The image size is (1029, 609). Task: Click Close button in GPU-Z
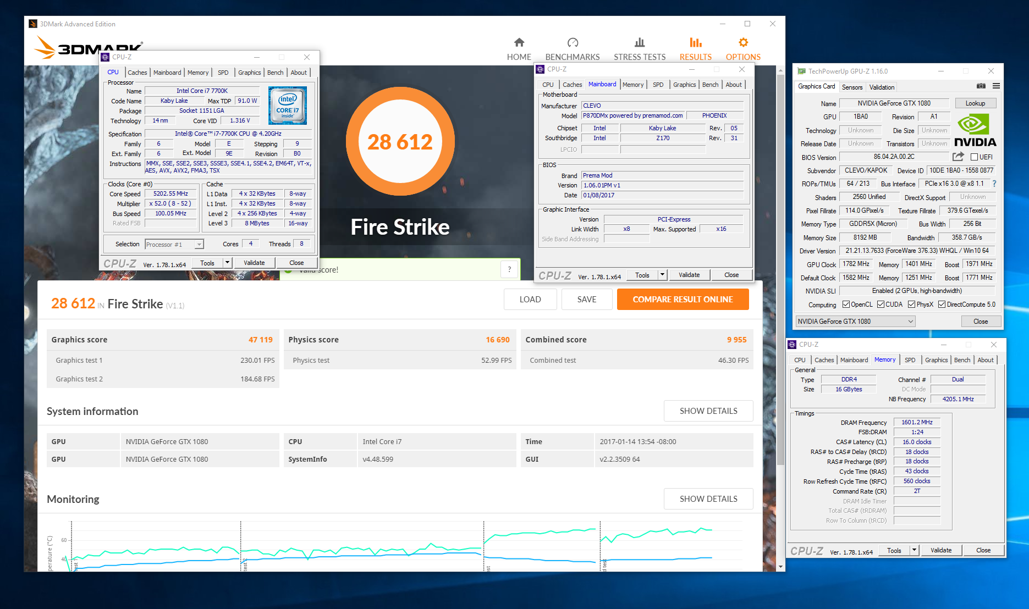(x=981, y=322)
